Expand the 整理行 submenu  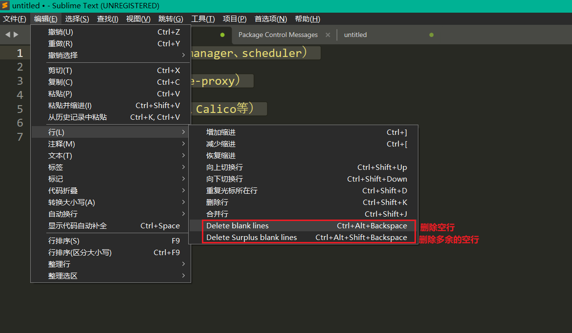tap(111, 264)
